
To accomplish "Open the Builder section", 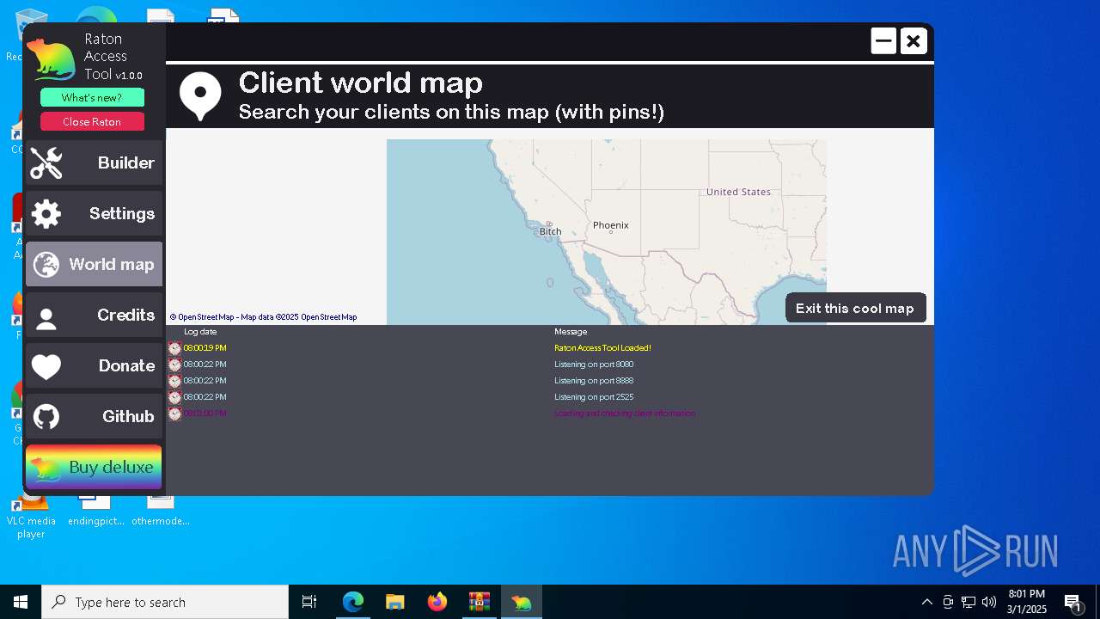I will pyautogui.click(x=94, y=162).
